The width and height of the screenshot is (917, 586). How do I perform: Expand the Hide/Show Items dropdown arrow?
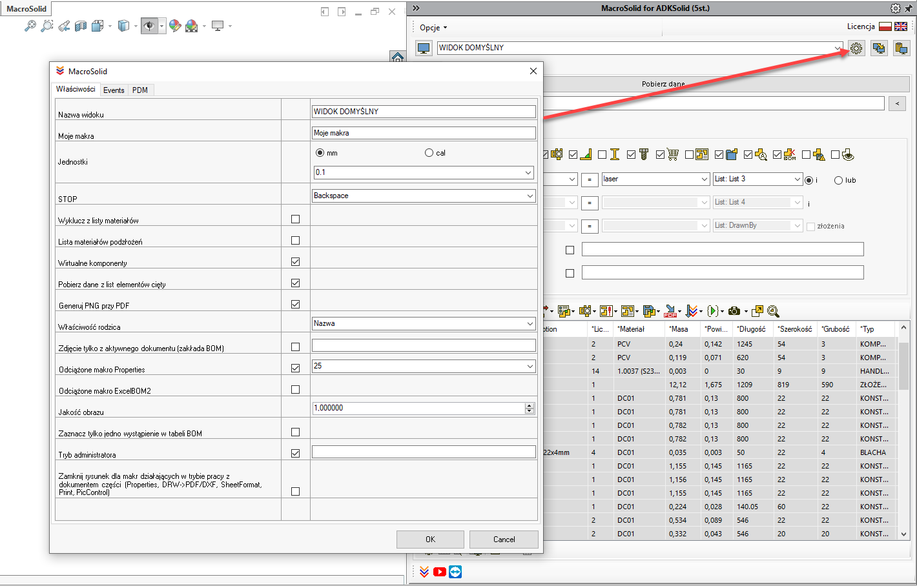(x=161, y=26)
